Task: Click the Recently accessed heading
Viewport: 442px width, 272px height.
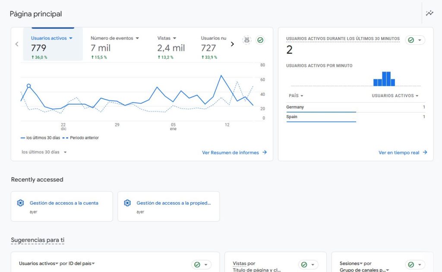Action: click(37, 179)
